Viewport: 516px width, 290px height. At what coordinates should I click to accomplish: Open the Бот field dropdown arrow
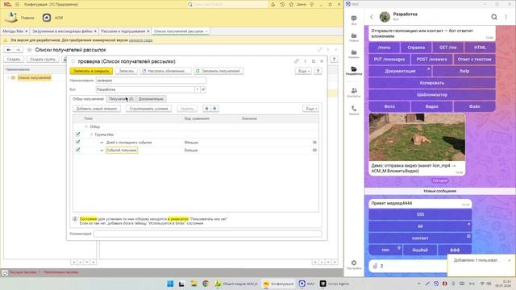pos(197,89)
